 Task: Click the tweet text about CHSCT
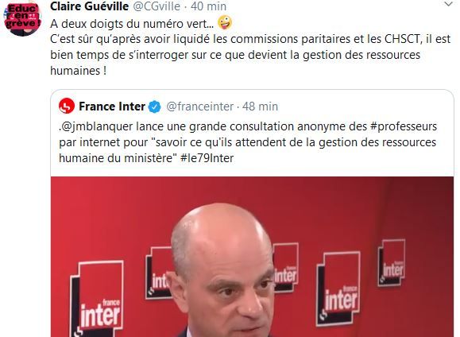250,55
